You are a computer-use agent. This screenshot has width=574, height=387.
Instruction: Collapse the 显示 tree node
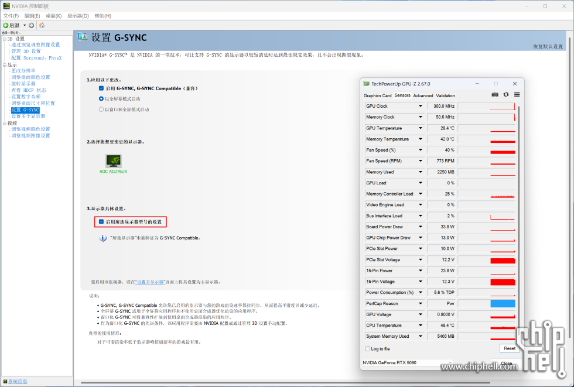point(5,65)
